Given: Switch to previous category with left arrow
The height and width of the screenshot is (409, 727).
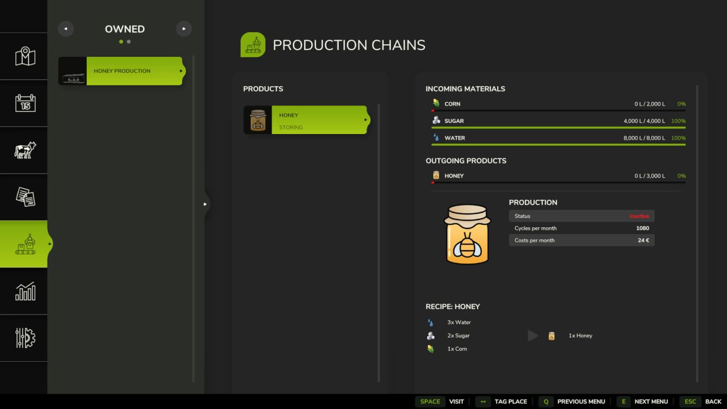Looking at the screenshot, I should click(66, 29).
